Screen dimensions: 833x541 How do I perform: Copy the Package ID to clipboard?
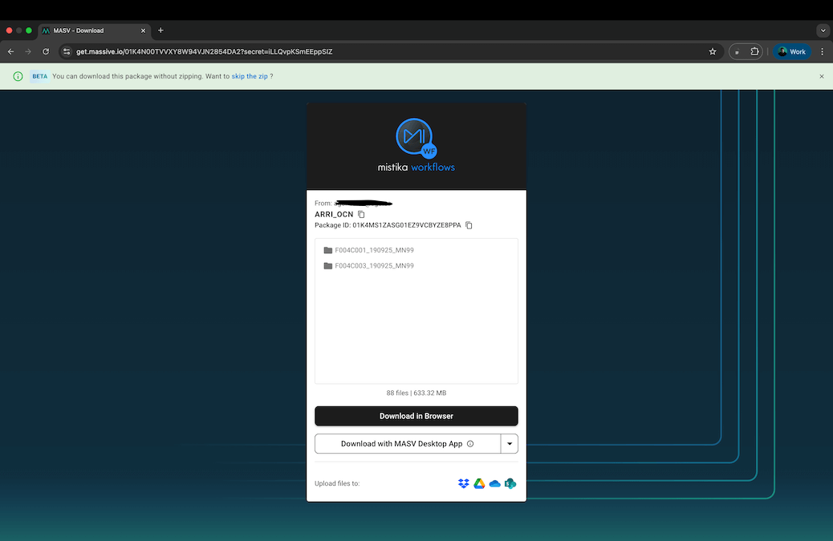[x=469, y=225]
